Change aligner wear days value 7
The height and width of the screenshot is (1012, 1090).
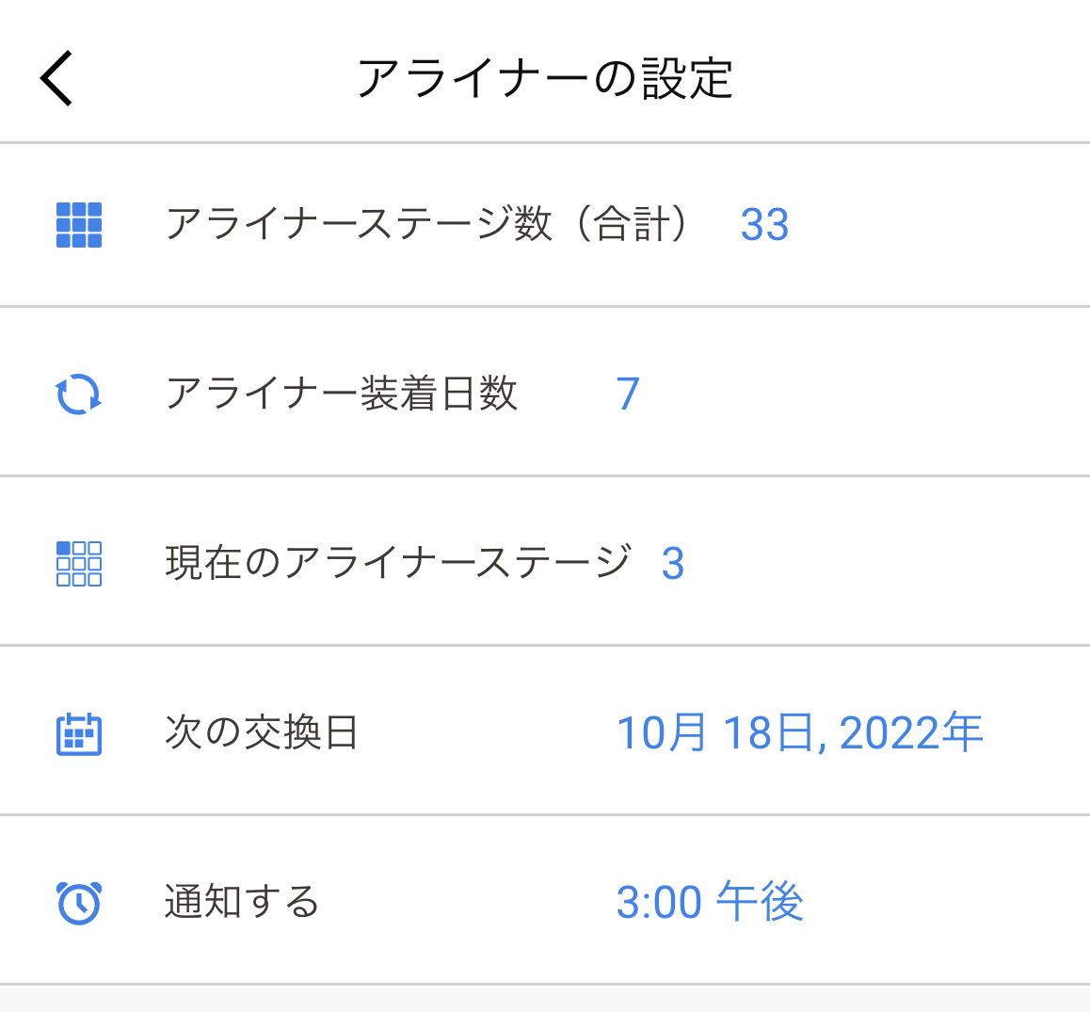(x=628, y=394)
